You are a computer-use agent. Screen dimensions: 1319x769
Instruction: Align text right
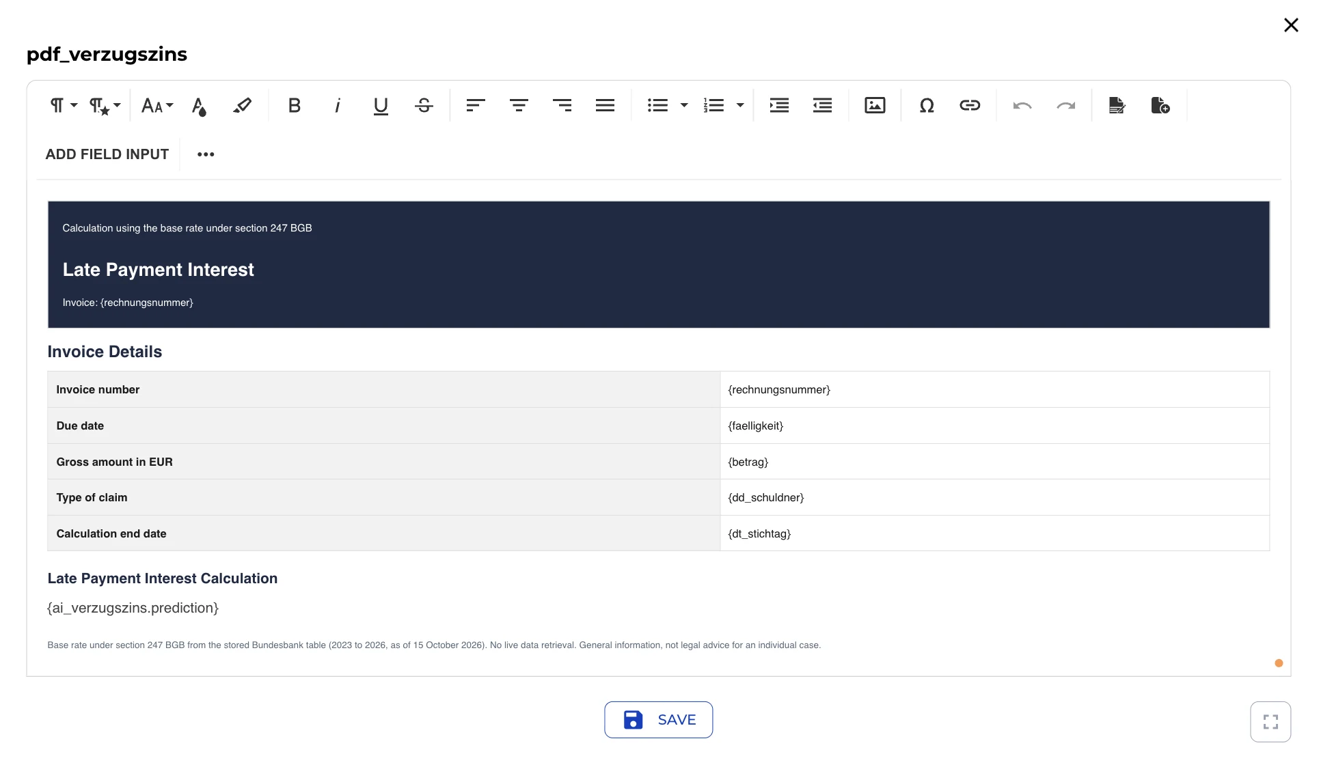[x=562, y=105]
